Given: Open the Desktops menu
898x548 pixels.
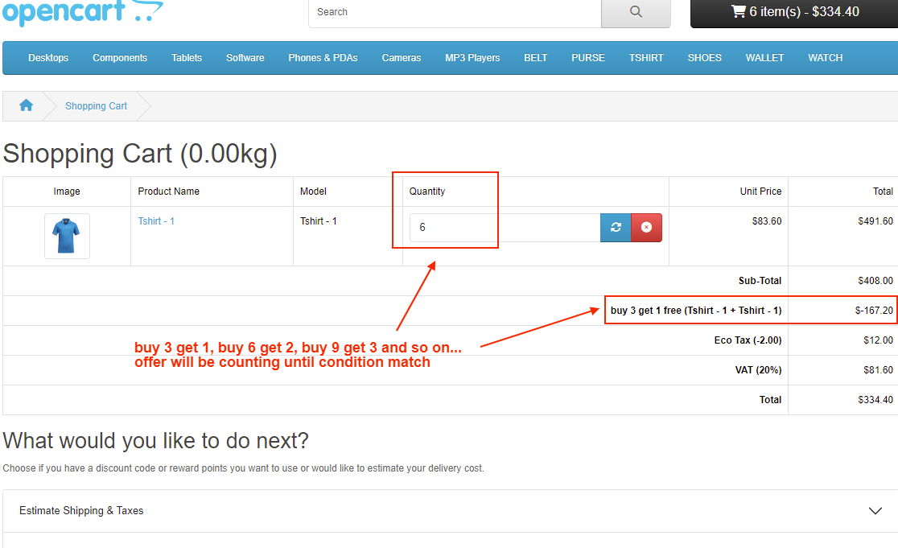Looking at the screenshot, I should click(48, 58).
